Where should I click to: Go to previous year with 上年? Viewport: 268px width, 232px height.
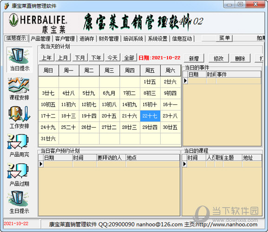[x=46, y=58]
